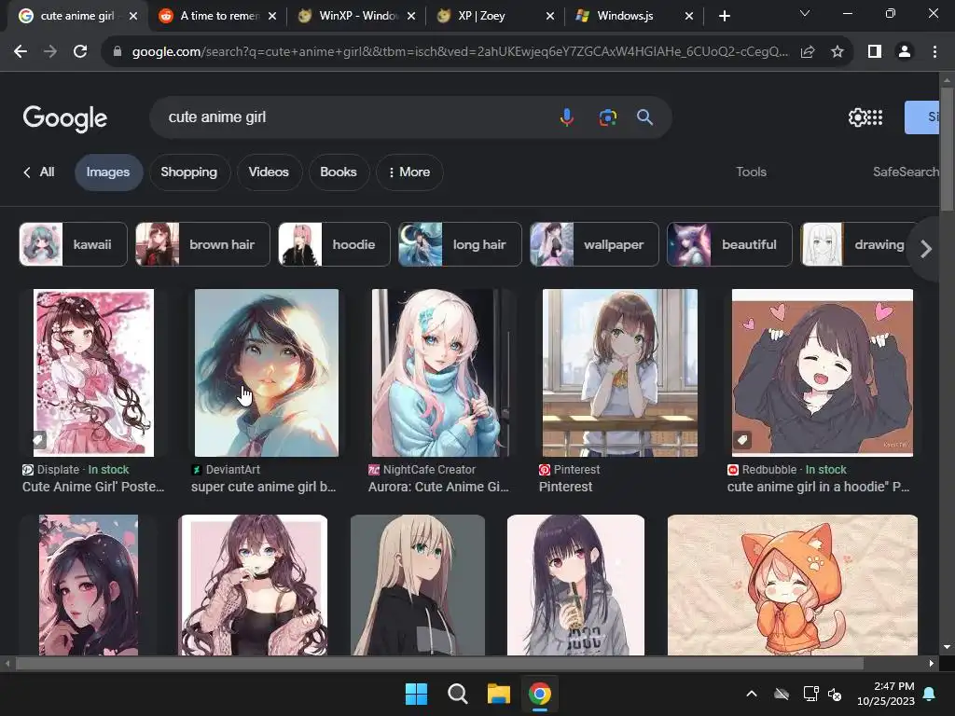
Task: Click the muted volume tray icon
Action: (x=835, y=694)
